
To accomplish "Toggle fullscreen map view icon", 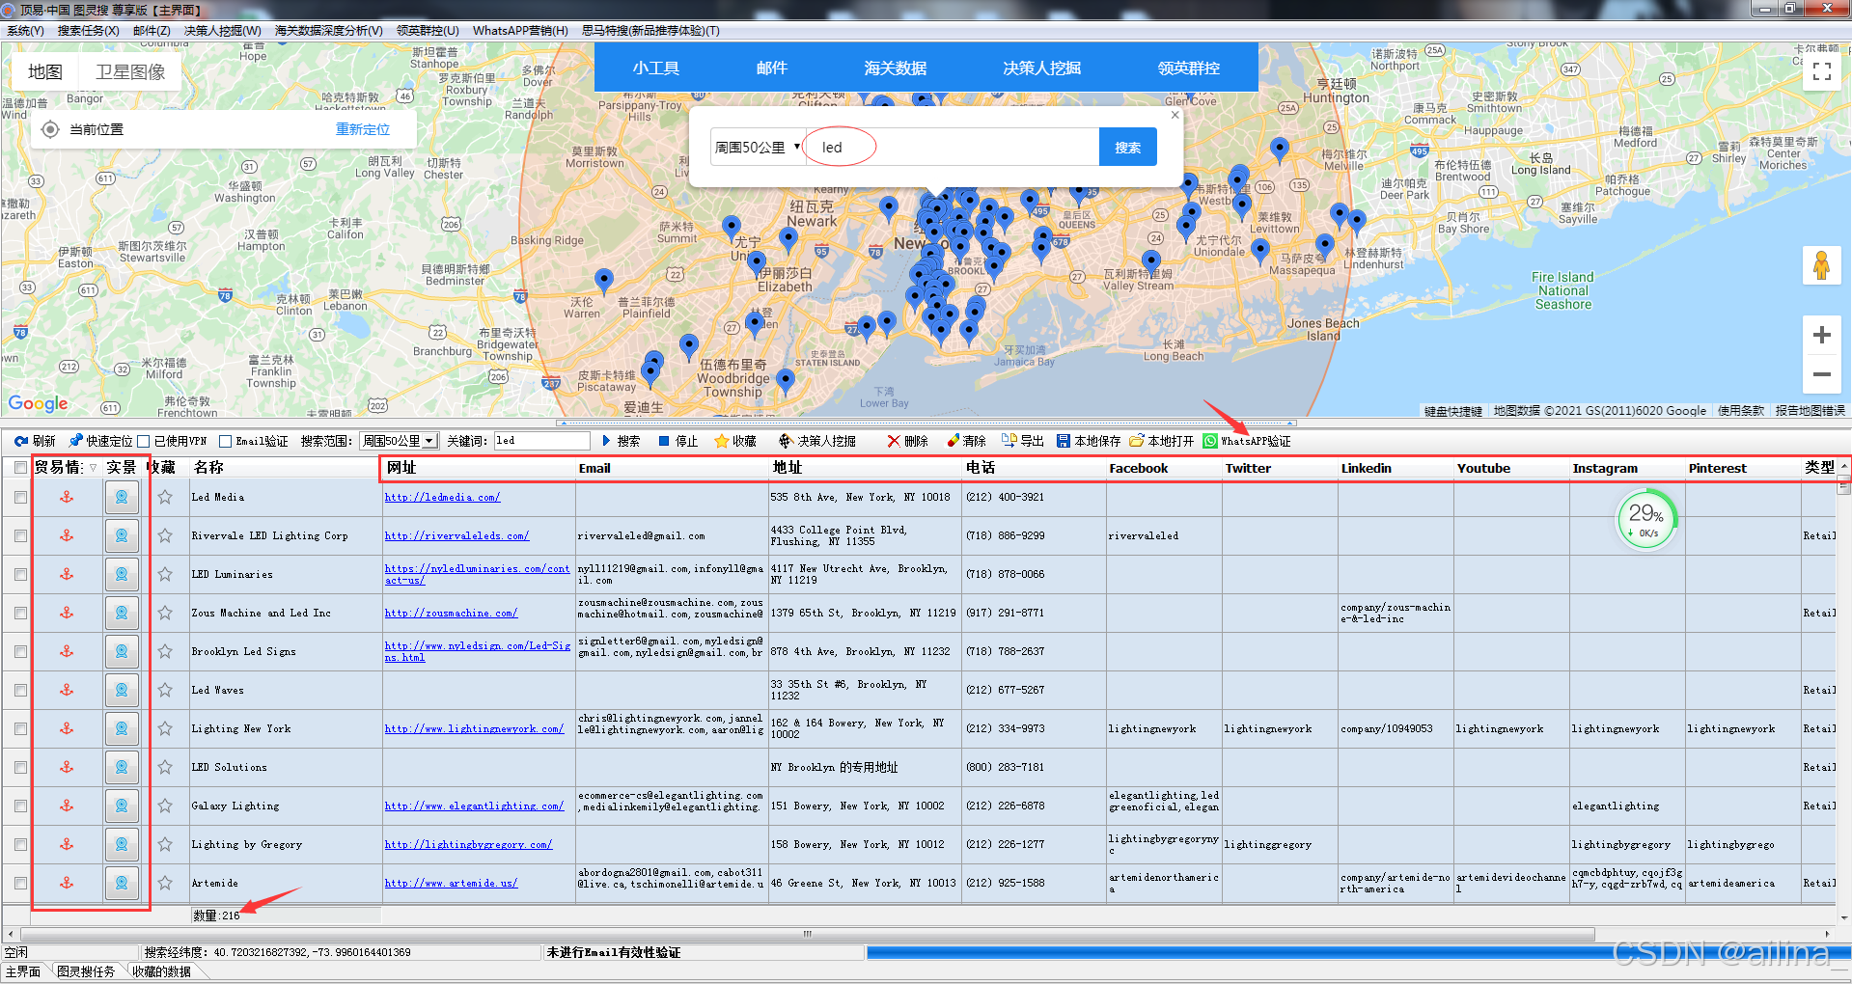I will pos(1822,71).
